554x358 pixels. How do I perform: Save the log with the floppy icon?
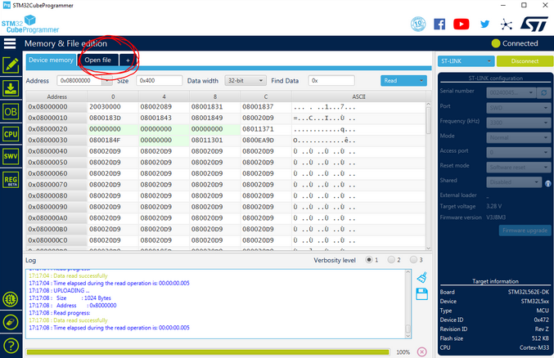point(422,293)
